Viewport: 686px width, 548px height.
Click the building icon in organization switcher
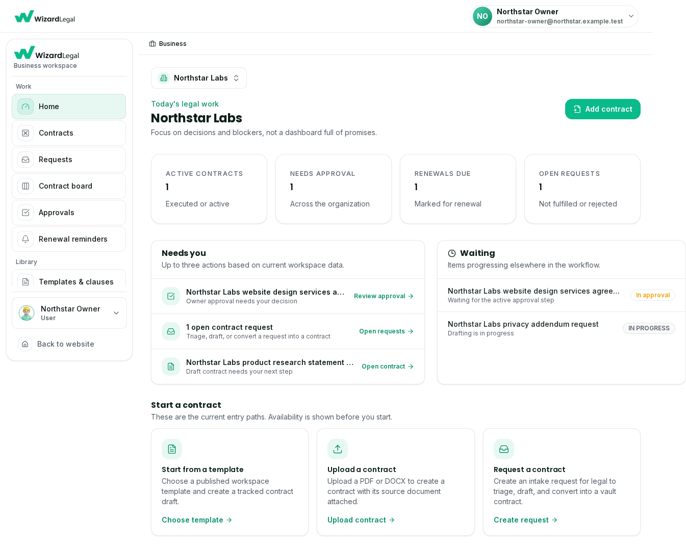point(164,78)
